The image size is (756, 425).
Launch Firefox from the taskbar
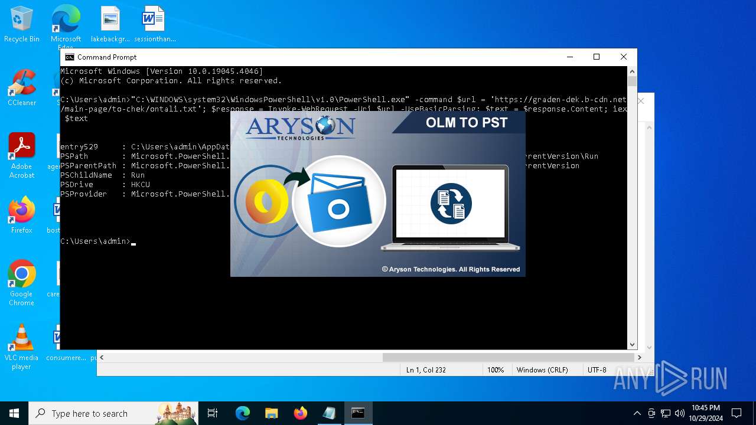tap(301, 413)
